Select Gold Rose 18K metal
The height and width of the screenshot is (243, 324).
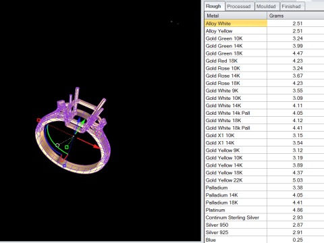(x=264, y=83)
